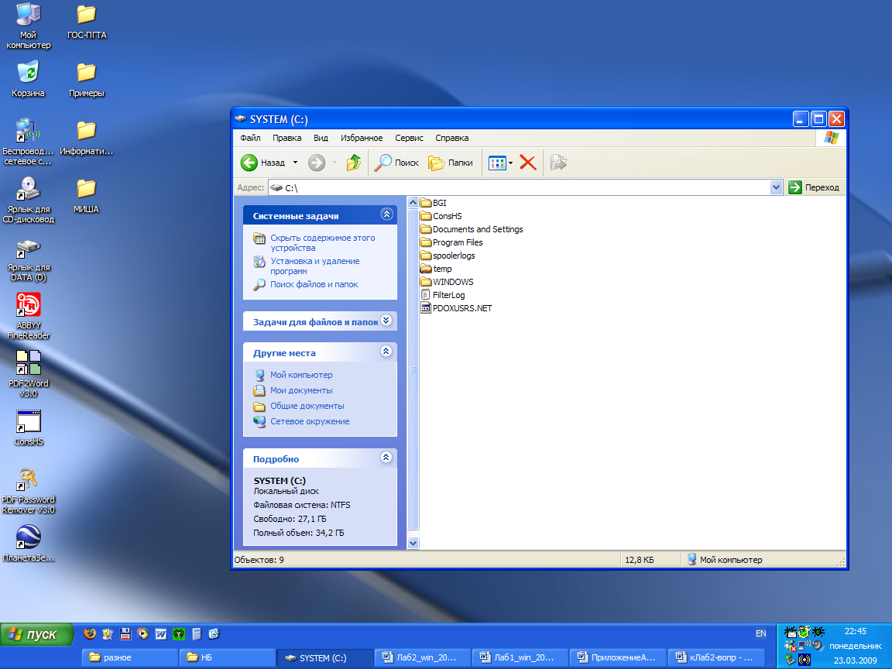Click Поиск файлов и папок link
This screenshot has height=669, width=892.
(x=314, y=284)
